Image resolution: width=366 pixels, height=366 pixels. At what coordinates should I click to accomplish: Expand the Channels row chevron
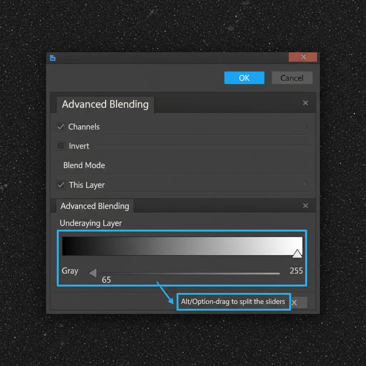coord(306,127)
